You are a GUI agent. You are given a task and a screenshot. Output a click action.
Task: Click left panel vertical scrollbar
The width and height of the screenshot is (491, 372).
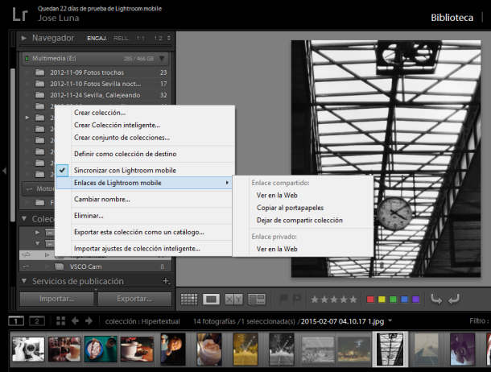pyautogui.click(x=13, y=145)
